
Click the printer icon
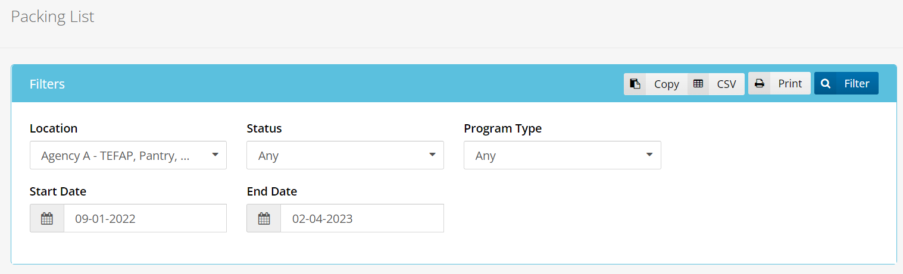tap(759, 84)
